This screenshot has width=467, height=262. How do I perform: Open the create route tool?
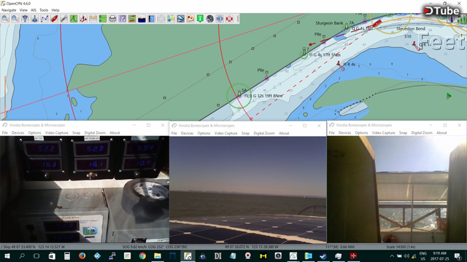point(45,19)
